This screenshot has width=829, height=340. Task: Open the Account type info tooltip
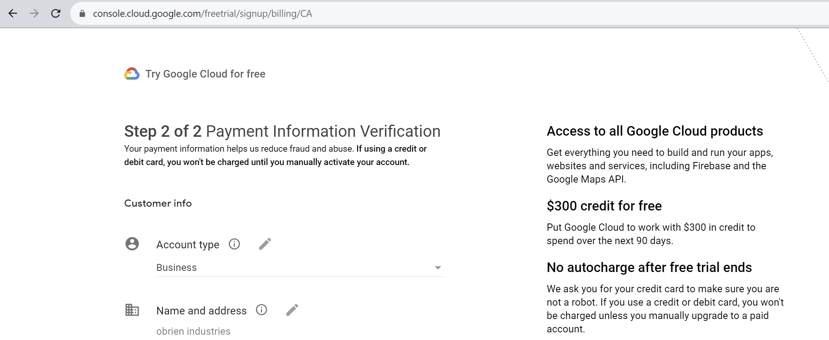click(235, 244)
